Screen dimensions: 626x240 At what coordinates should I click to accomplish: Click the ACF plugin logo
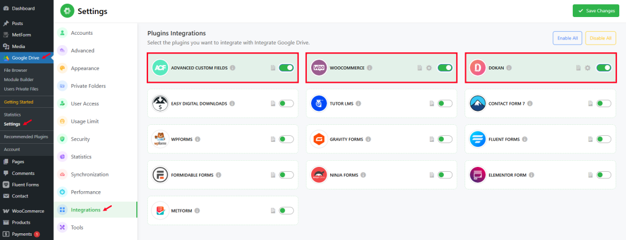[160, 68]
